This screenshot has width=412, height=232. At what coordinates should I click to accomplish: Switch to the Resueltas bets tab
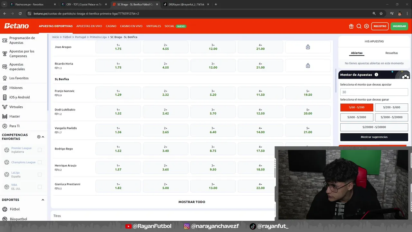(x=391, y=53)
